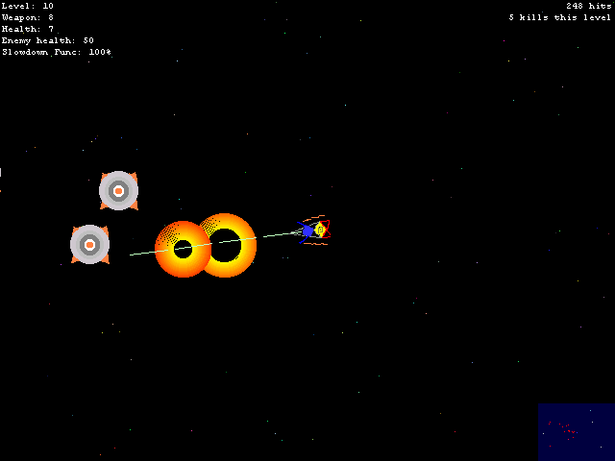Target the upper gray round enemy turret
Viewport: 615px width, 461px height.
pos(118,190)
